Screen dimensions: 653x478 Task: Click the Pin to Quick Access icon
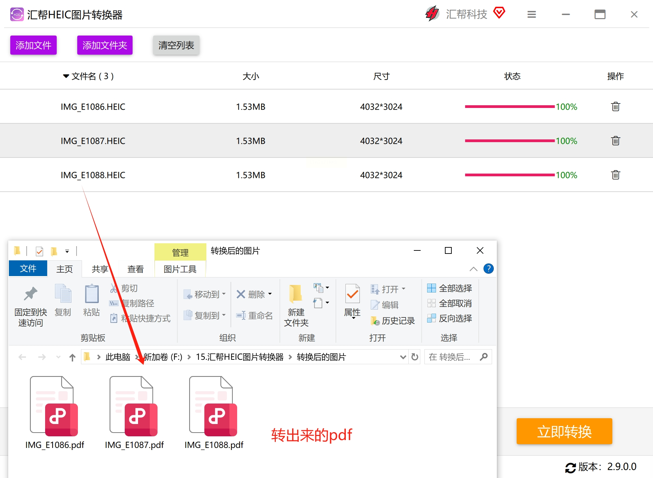pos(30,293)
